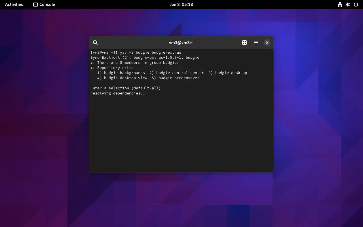Viewport: 363px width, 227px height.
Task: Open the terminal search icon
Action: point(95,43)
